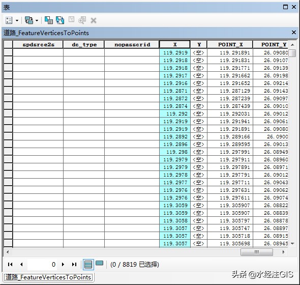This screenshot has width=300, height=285.
Task: Go to the next record
Action: [x=63, y=265]
